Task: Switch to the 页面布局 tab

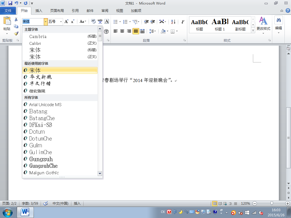Action: [x=57, y=11]
